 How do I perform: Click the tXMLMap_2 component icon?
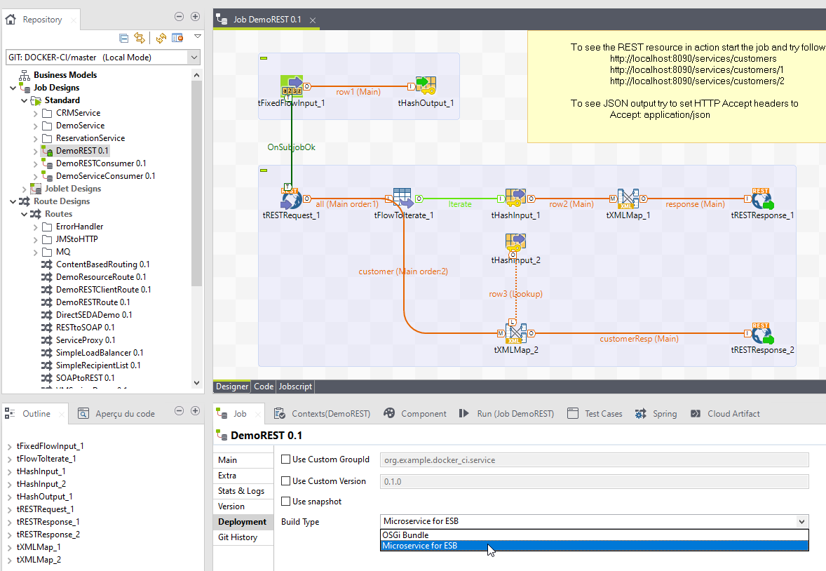tap(515, 332)
